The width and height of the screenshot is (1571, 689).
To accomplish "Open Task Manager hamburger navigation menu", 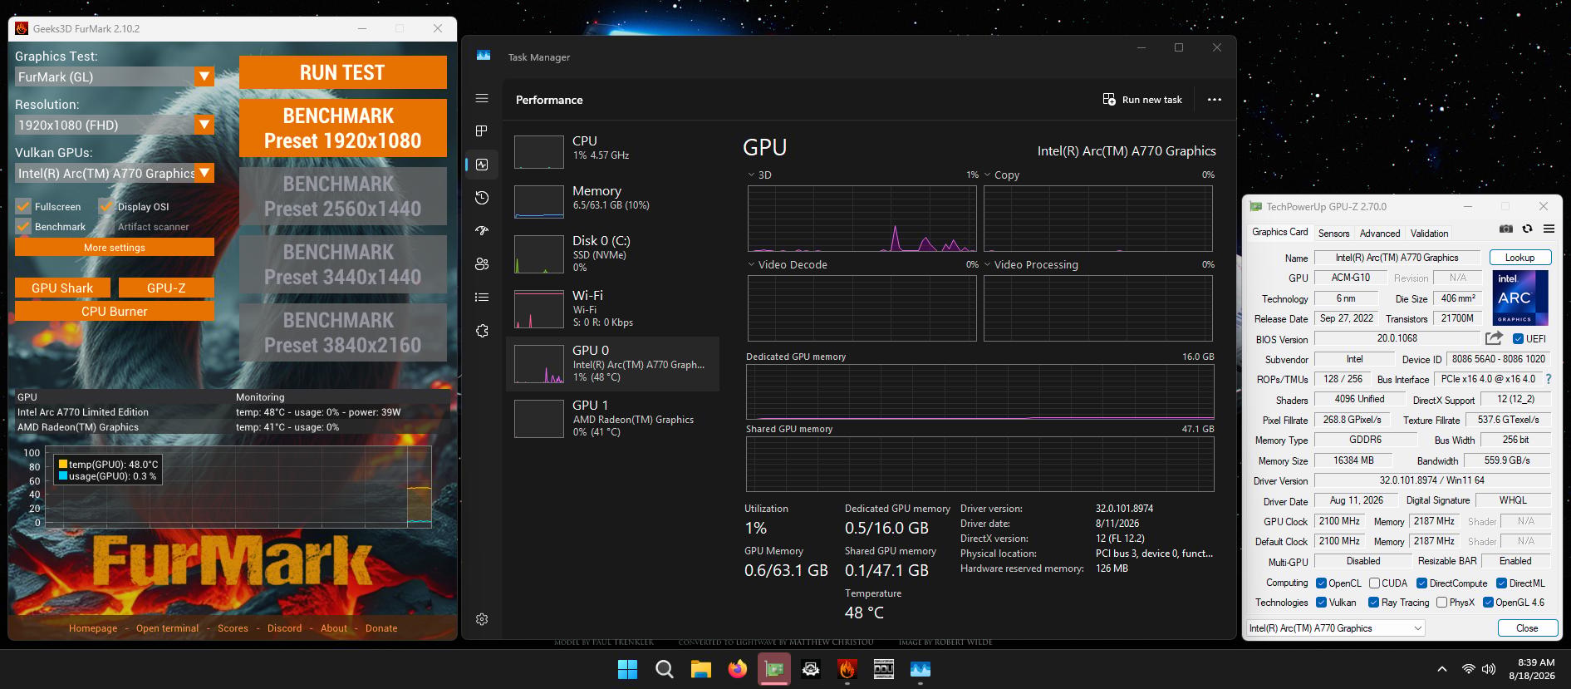I will coord(482,98).
